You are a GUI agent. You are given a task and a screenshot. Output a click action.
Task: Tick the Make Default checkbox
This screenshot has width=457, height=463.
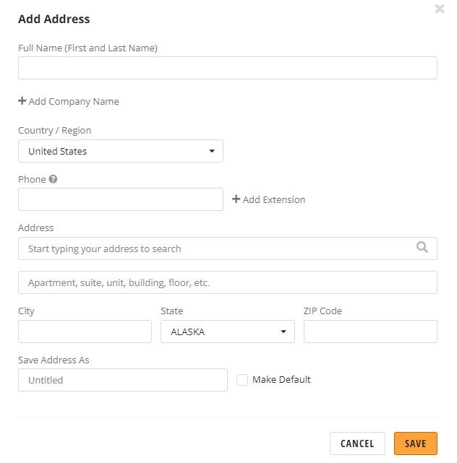point(242,380)
